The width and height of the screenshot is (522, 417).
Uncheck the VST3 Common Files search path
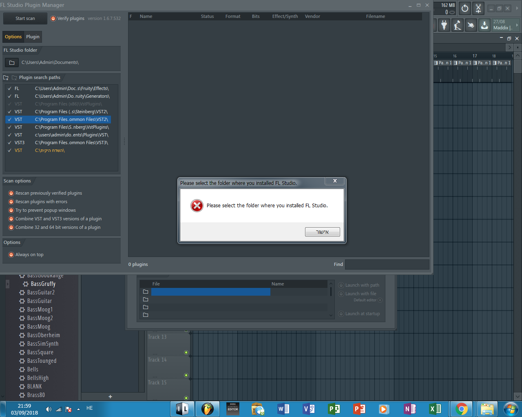9,143
